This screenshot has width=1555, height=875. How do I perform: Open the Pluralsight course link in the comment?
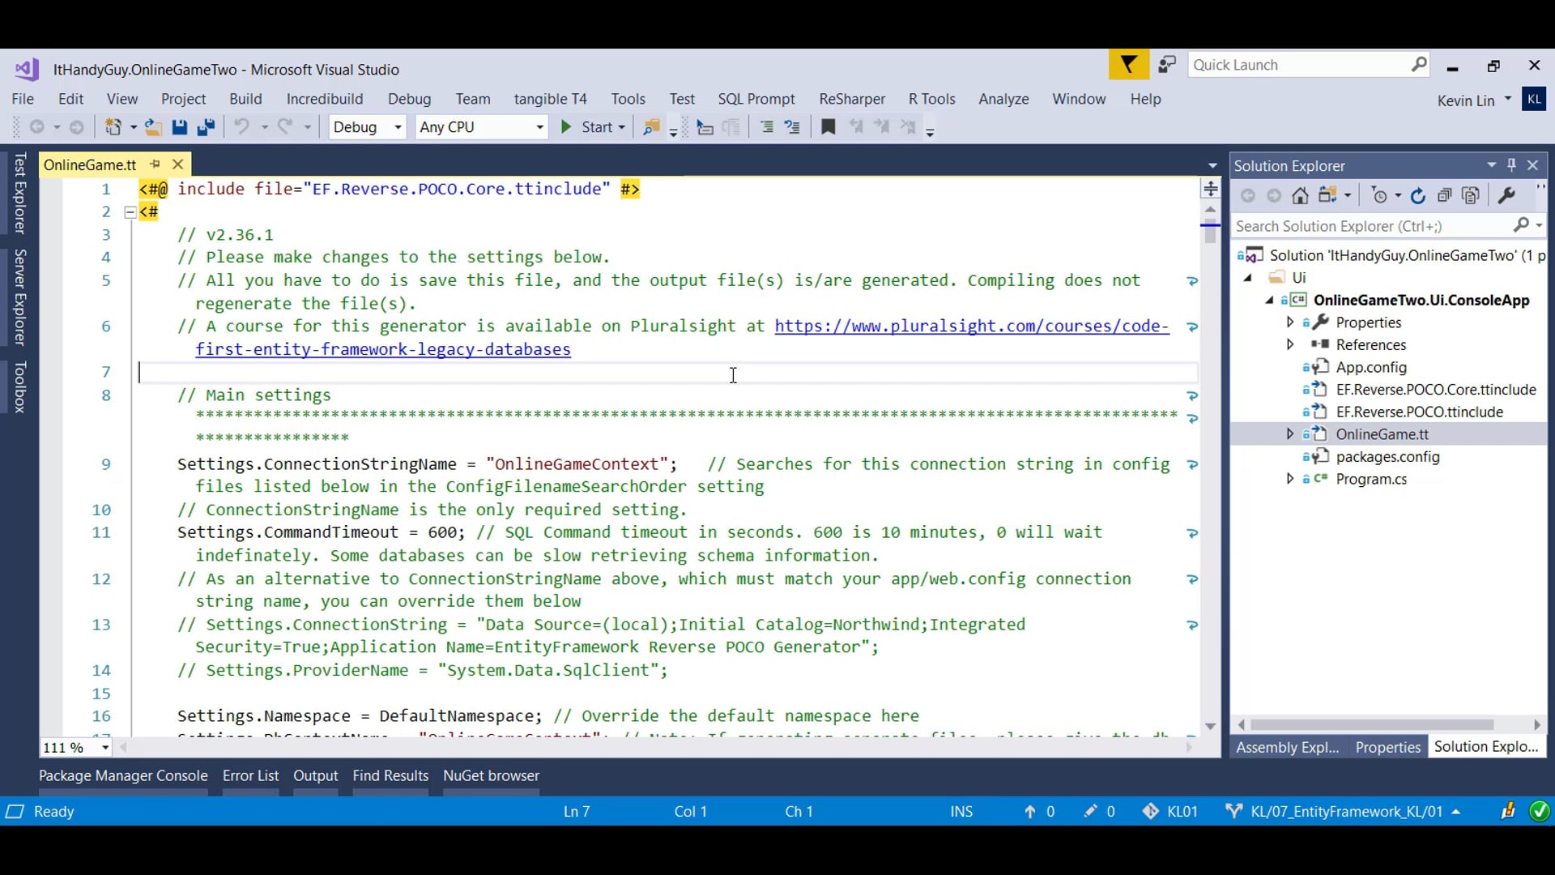(x=971, y=327)
